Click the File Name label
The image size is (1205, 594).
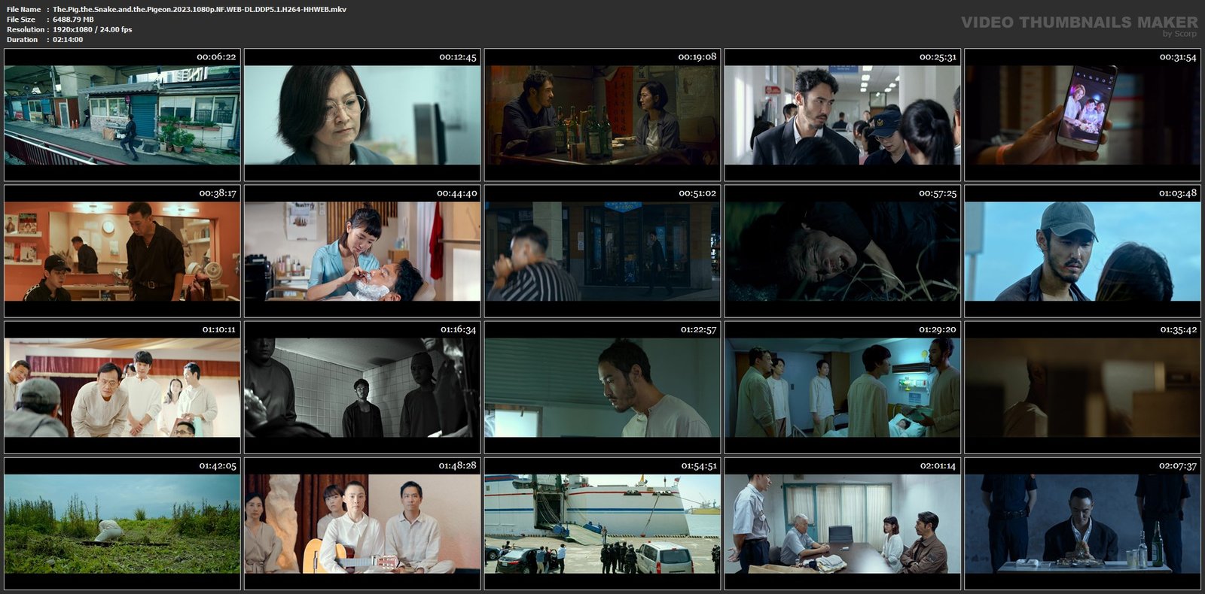click(23, 10)
